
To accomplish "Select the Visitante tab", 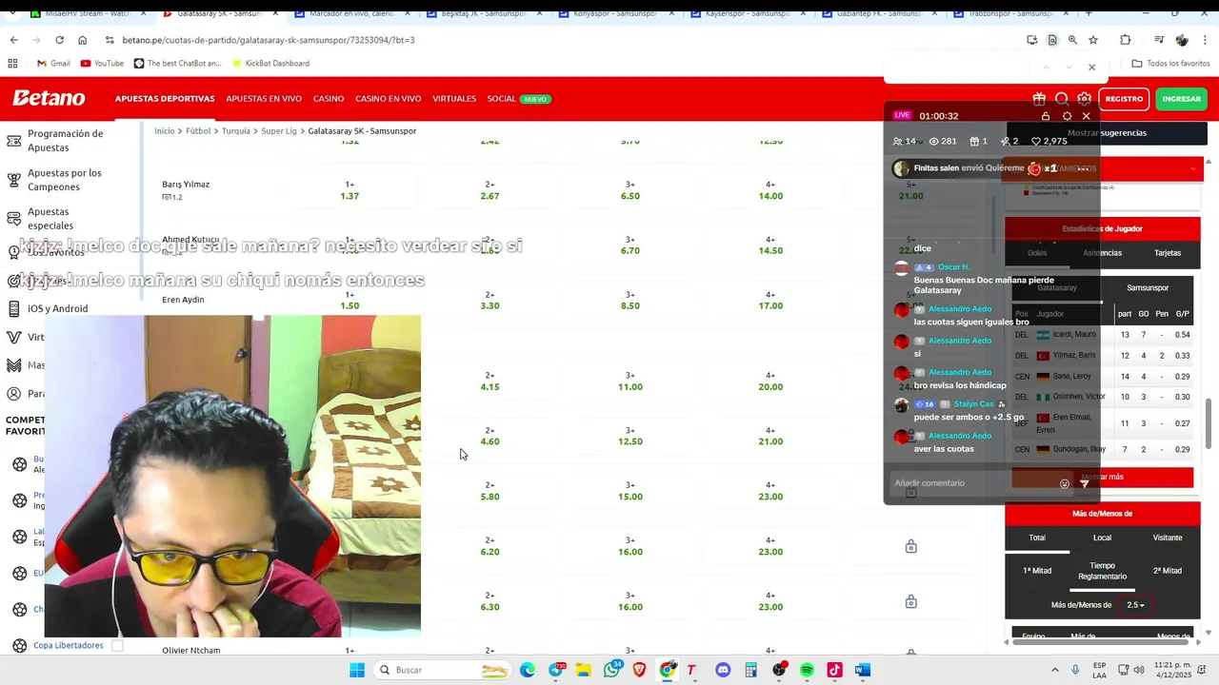I will pos(1168,538).
